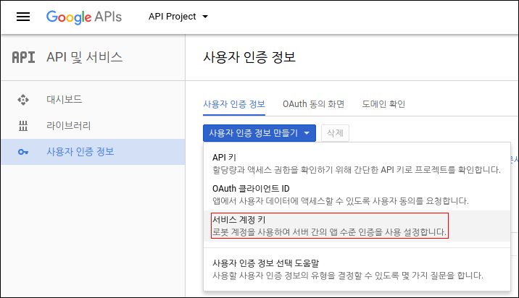This screenshot has height=298, width=519.
Task: Click the 대시보드 dashboard icon
Action: (23, 99)
